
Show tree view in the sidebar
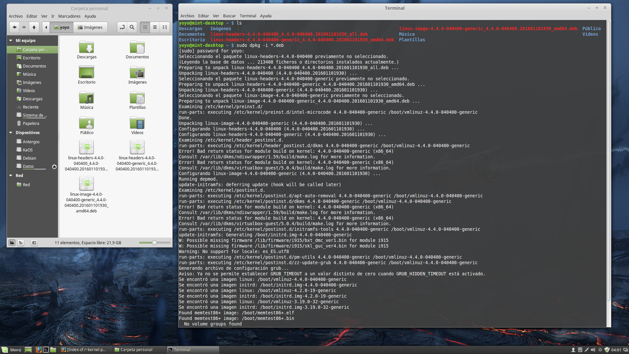pos(21,243)
